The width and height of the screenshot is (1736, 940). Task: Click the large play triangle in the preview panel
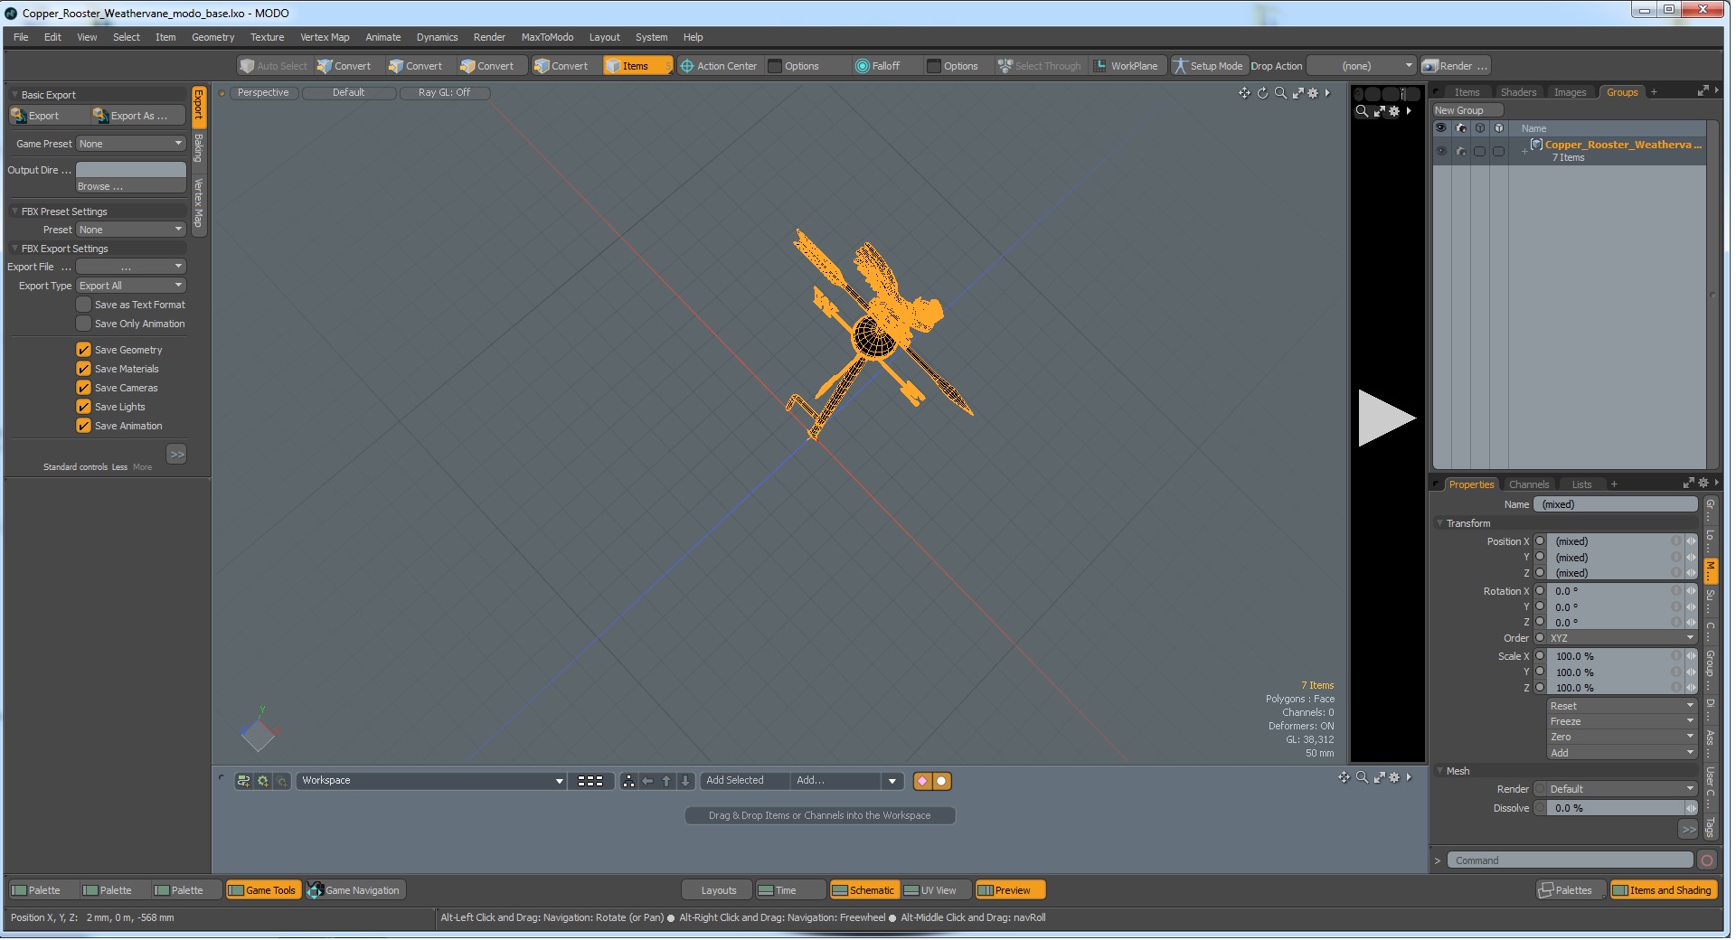click(x=1386, y=418)
